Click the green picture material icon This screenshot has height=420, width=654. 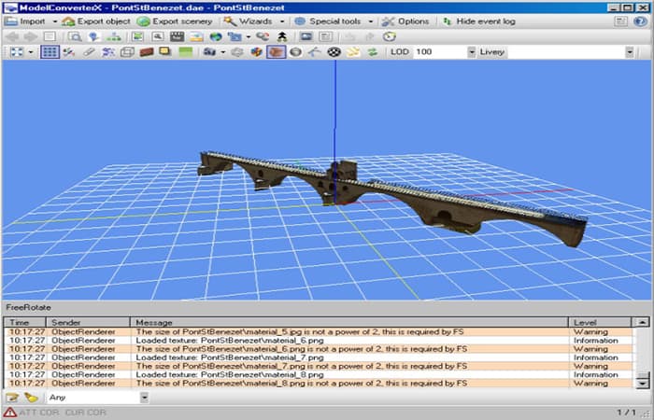137,36
